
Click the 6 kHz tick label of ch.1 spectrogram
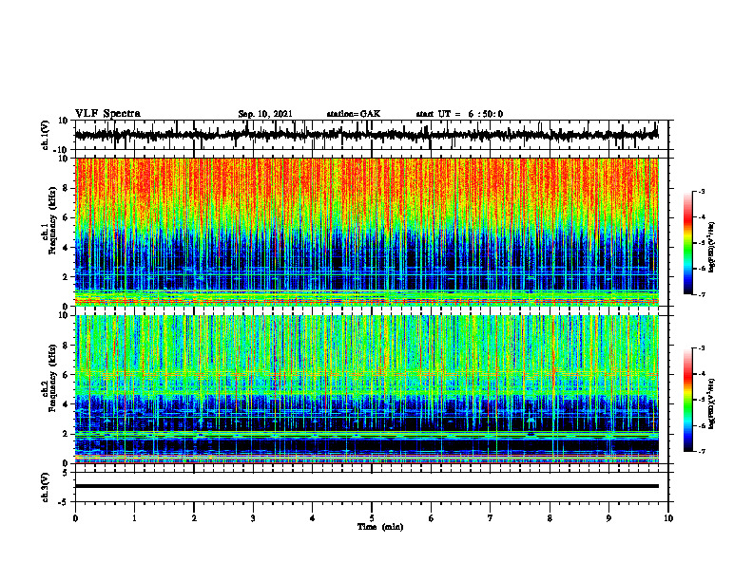point(66,217)
